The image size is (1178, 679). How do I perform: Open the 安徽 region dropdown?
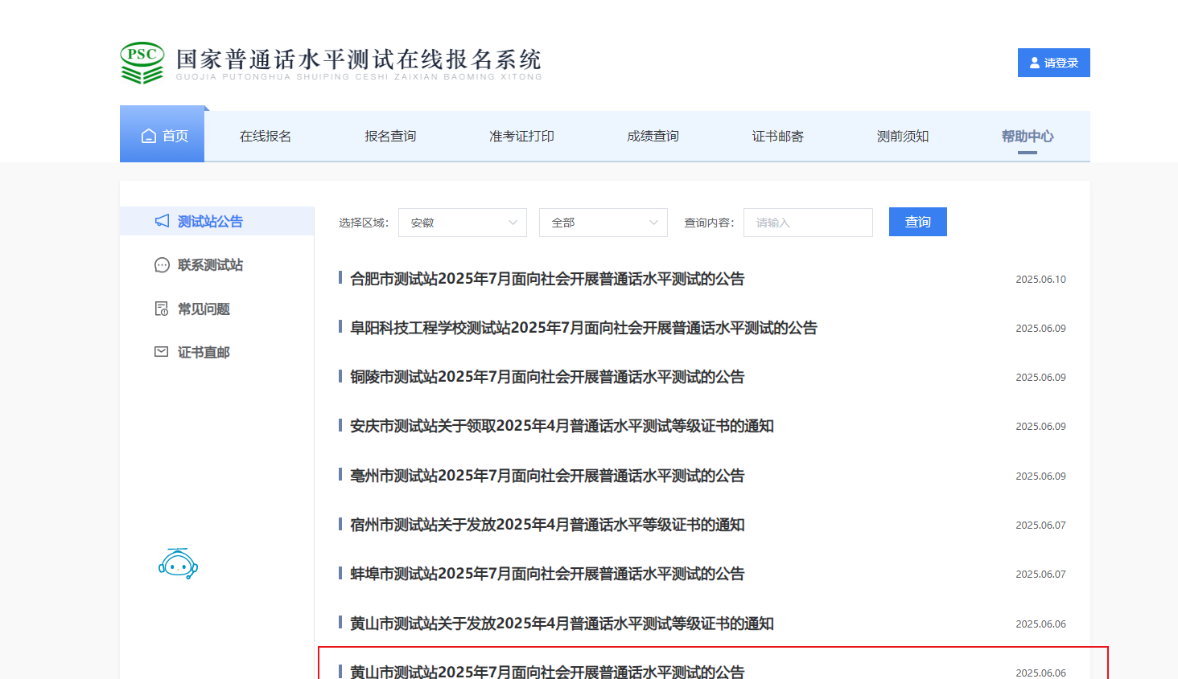[x=463, y=223]
